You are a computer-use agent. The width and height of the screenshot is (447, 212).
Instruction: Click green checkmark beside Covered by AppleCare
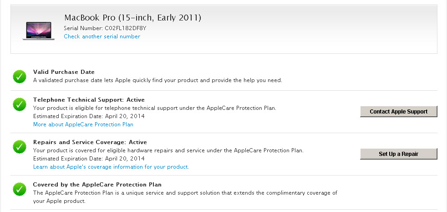(x=20, y=189)
